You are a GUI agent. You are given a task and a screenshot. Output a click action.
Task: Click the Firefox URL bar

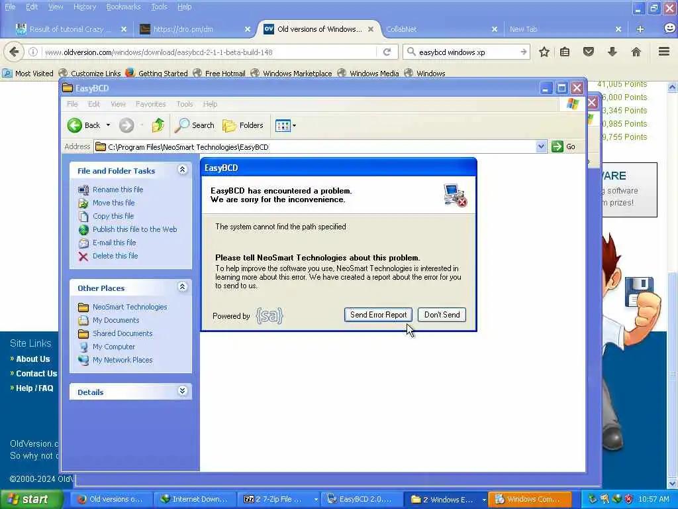tap(210, 52)
